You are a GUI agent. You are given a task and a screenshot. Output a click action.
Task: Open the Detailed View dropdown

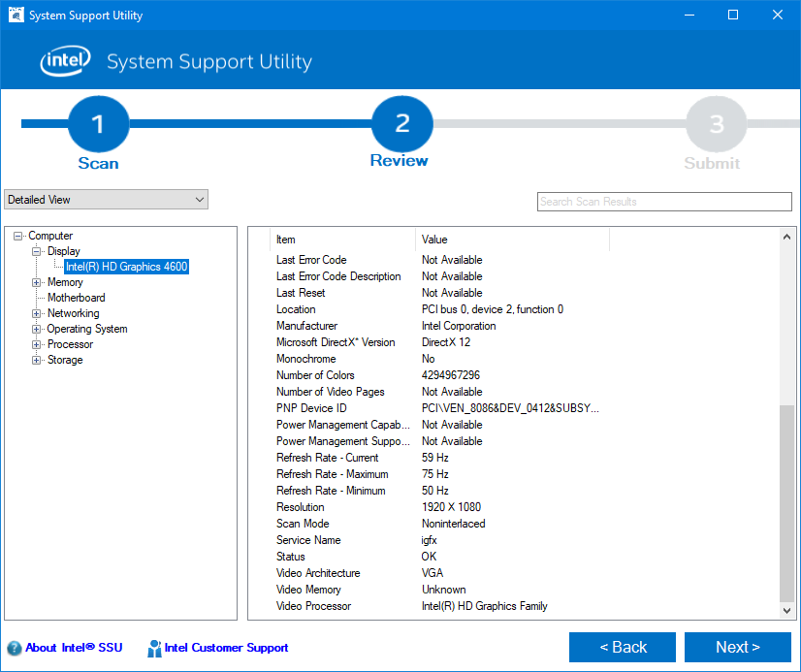(x=107, y=200)
